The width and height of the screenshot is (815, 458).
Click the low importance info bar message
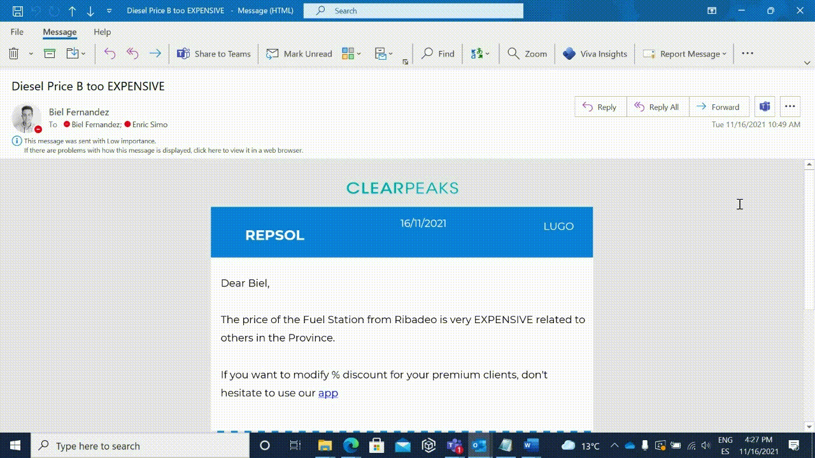click(x=90, y=141)
